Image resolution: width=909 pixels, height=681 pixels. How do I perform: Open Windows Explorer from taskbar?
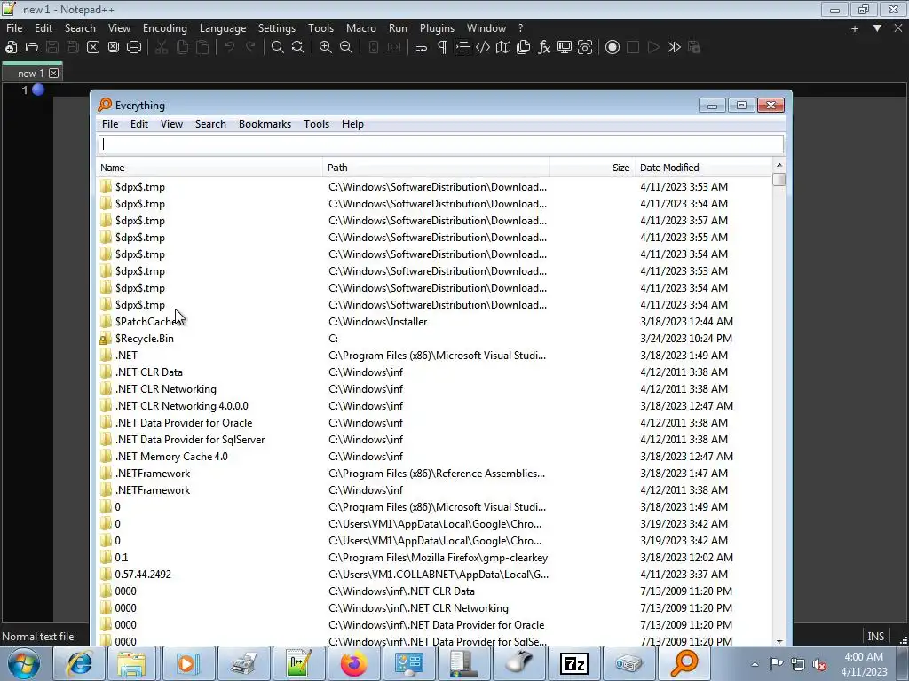[x=132, y=663]
